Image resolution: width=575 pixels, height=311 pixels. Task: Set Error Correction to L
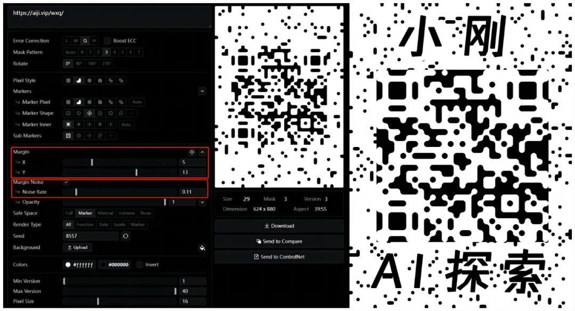67,40
